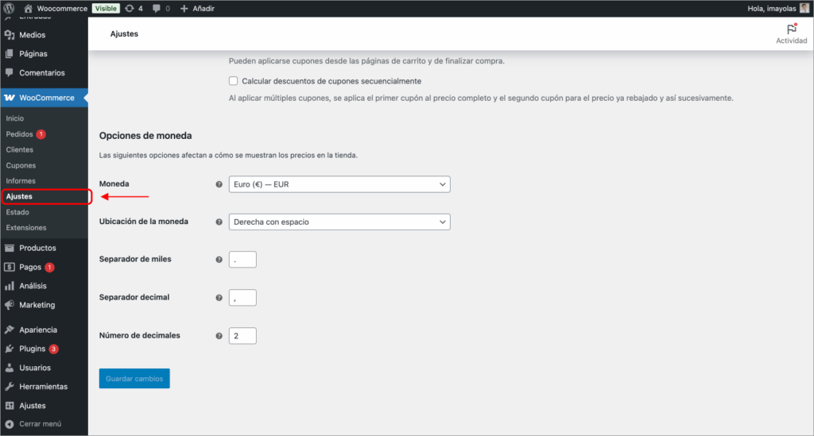Click the Añadir label in admin bar
Image resolution: width=814 pixels, height=436 pixels.
pos(203,8)
